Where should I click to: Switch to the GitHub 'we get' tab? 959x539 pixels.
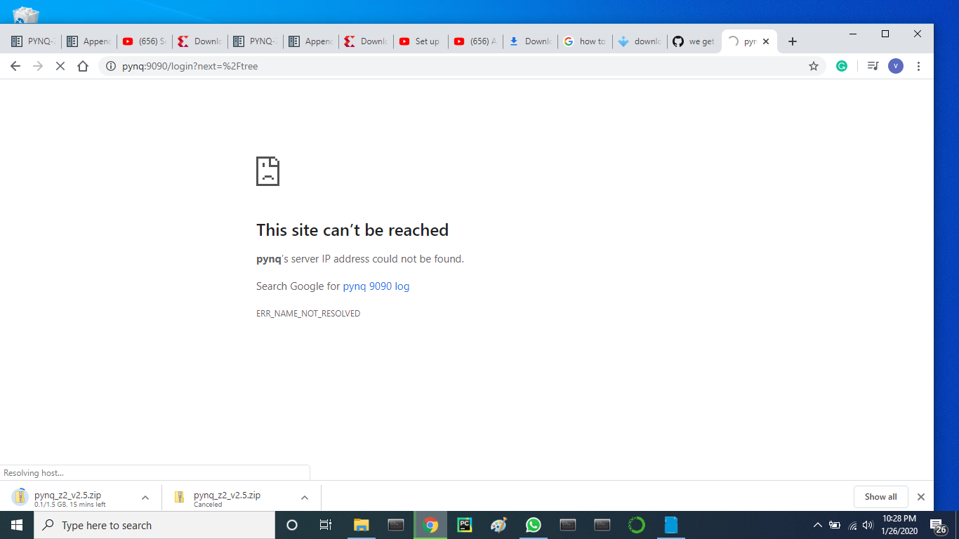(694, 41)
